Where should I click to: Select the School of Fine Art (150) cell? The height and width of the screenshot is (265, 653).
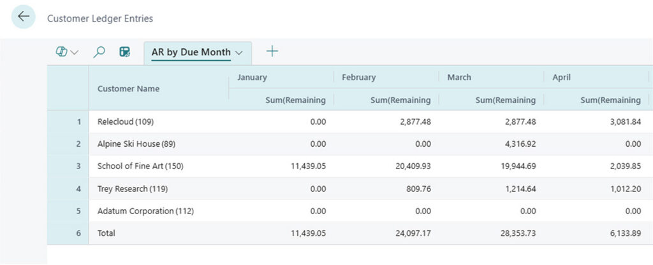click(140, 166)
